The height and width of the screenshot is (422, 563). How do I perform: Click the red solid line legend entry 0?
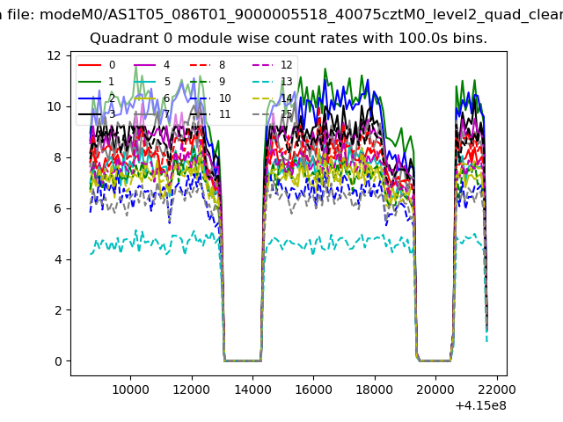click(98, 65)
